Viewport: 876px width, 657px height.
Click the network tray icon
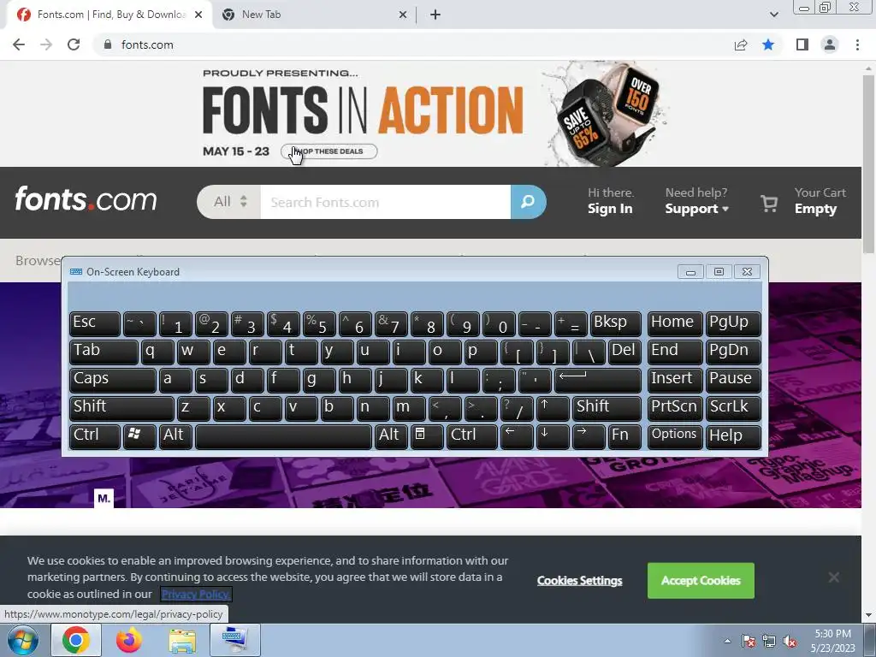[769, 641]
